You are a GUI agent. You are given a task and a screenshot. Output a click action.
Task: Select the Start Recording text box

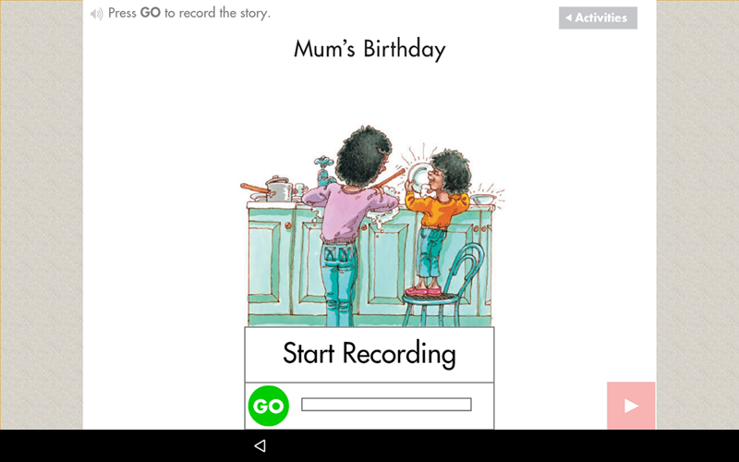tap(369, 355)
